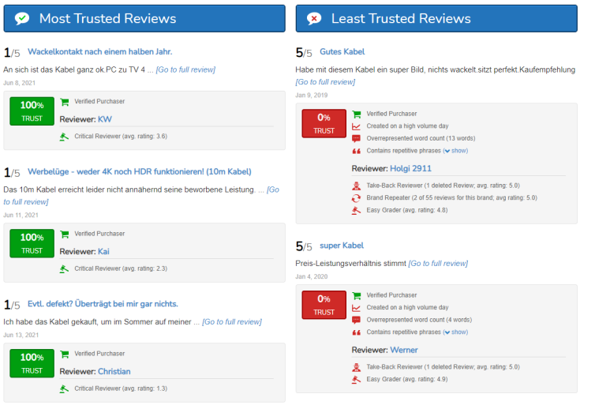Click the red quote icon in Werner's card

356,332
